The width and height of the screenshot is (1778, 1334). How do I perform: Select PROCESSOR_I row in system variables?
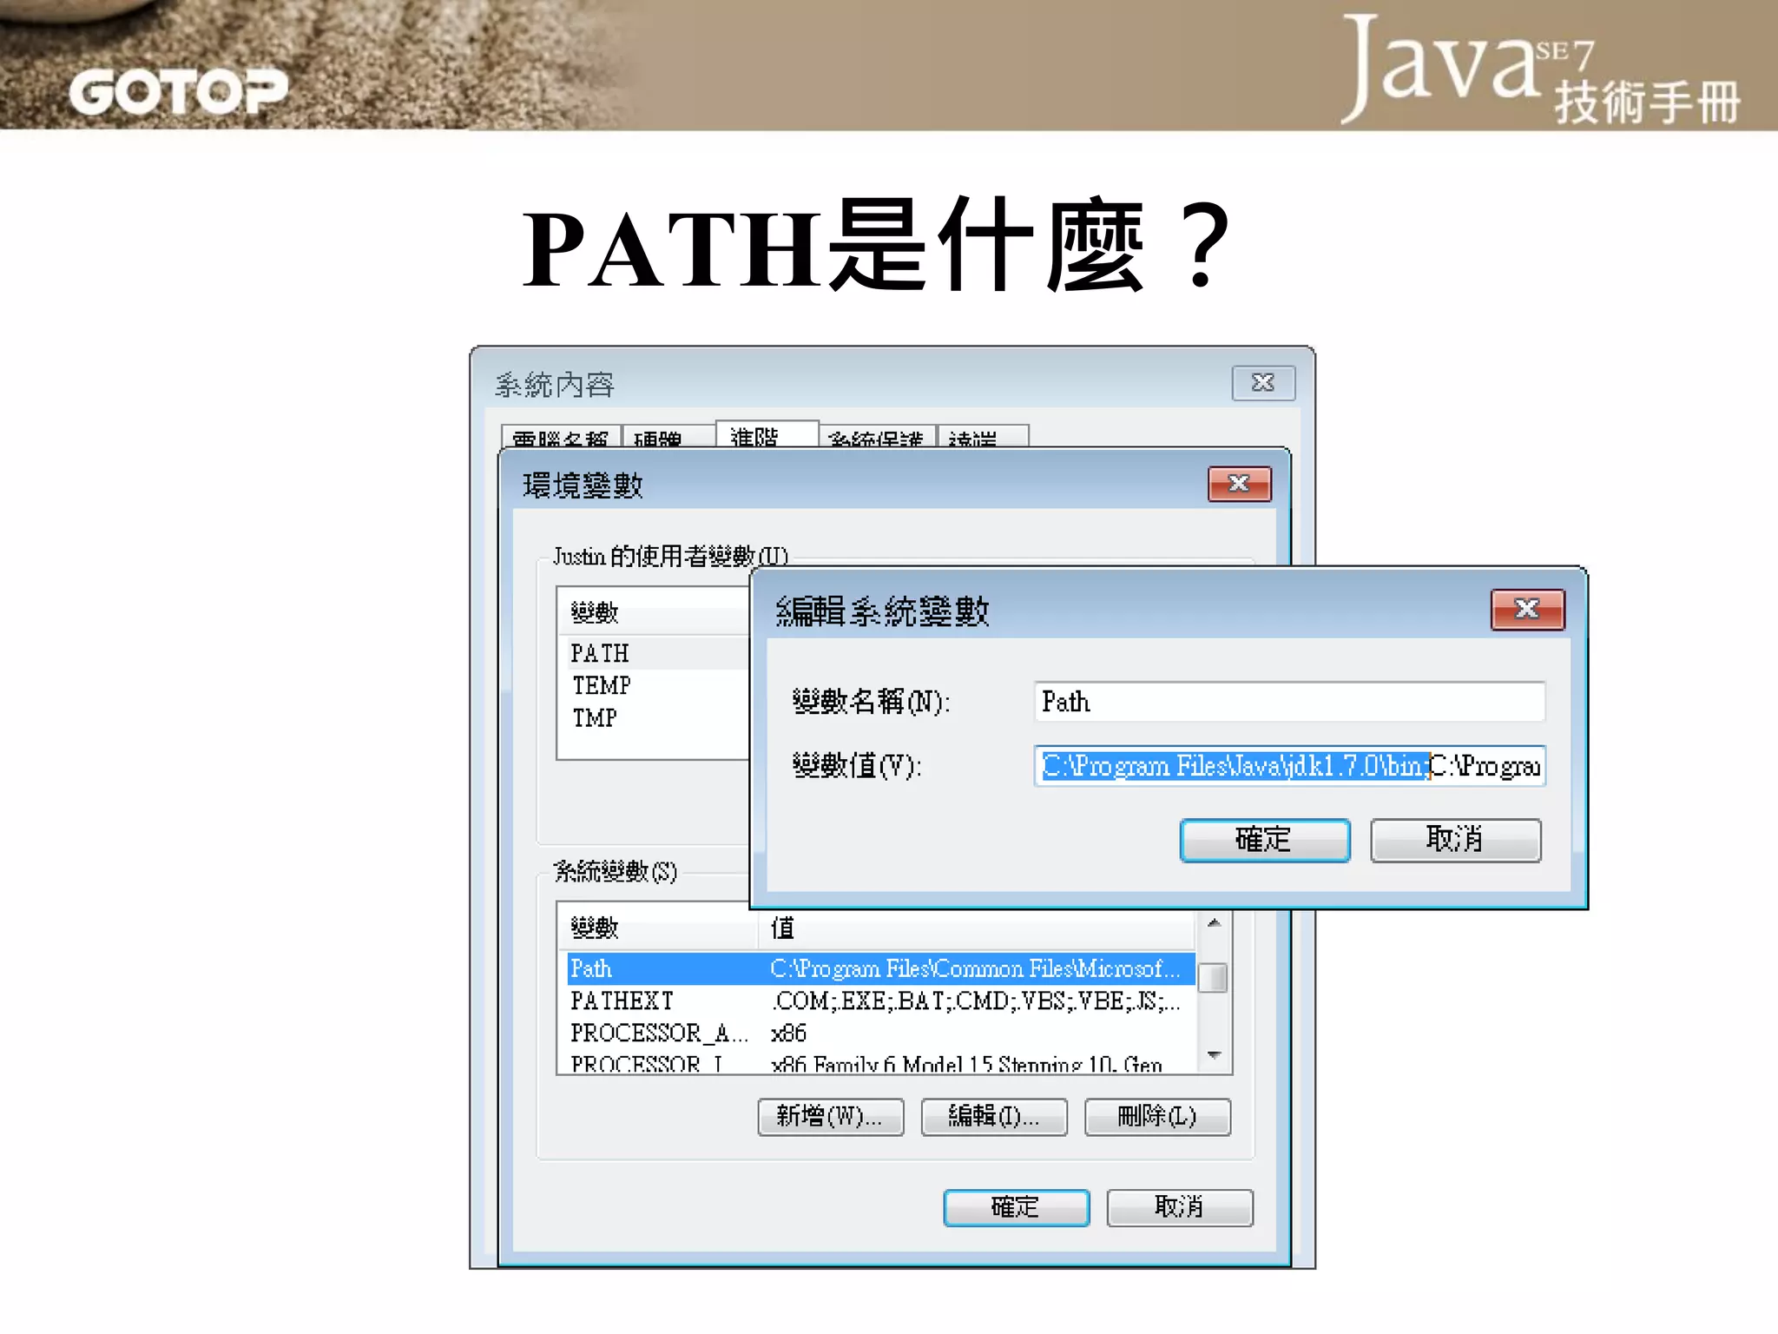pyautogui.click(x=881, y=1063)
